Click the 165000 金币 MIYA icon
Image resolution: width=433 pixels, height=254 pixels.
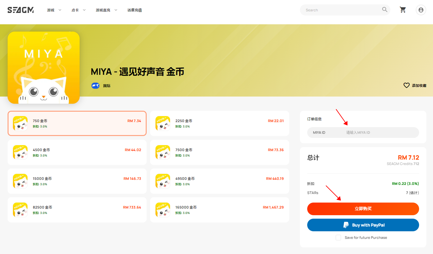click(163, 210)
